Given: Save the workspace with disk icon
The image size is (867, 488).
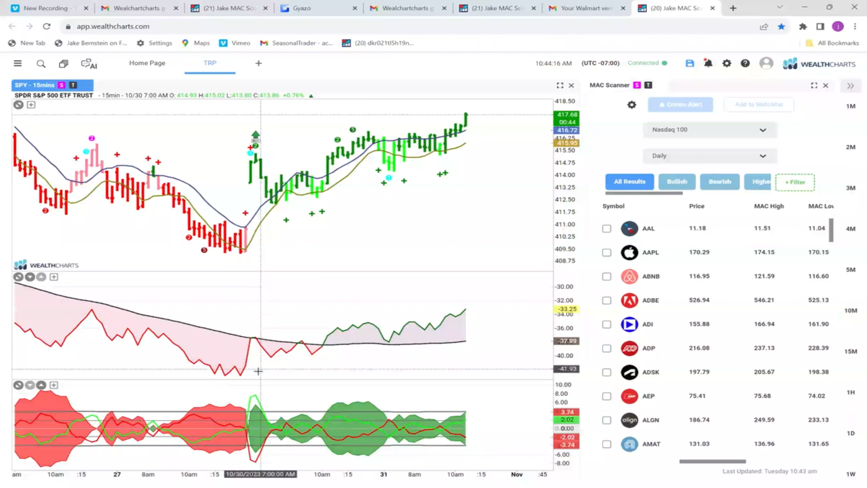Looking at the screenshot, I should coord(690,63).
